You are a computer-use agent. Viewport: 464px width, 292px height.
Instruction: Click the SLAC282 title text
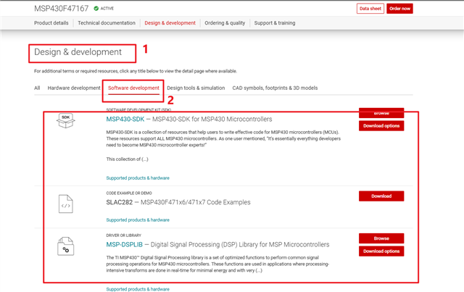coord(119,202)
